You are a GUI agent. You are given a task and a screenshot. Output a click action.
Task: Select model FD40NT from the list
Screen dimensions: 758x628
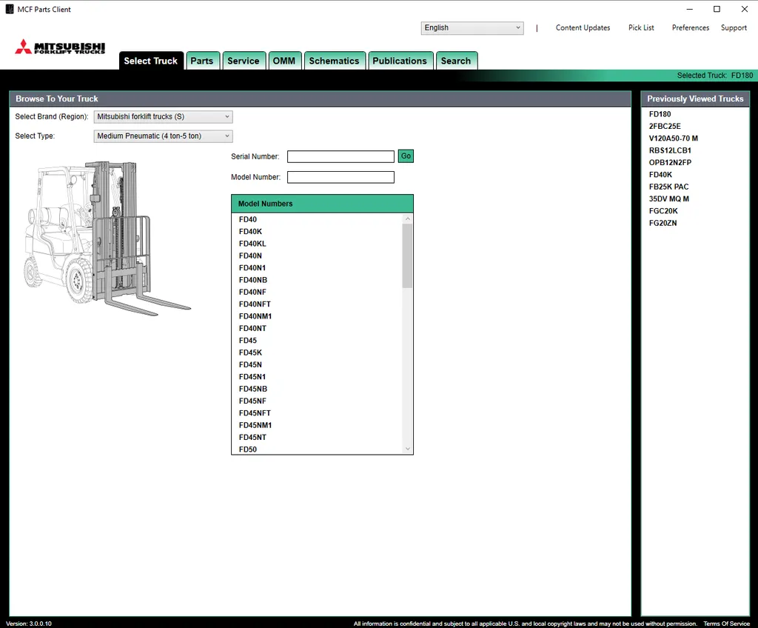[x=252, y=329]
